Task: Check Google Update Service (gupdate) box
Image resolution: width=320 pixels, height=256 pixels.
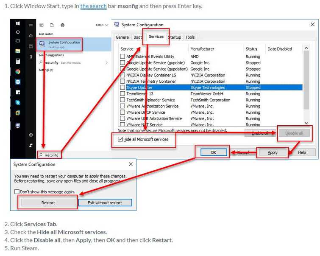Action: [x=122, y=62]
